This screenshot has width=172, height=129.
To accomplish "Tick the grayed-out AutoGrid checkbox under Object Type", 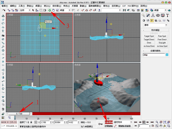I will [161, 33].
